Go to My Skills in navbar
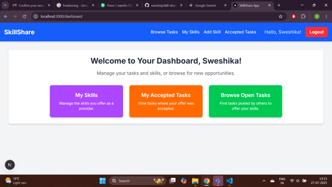Screen dimensions: 332x187 191,32
